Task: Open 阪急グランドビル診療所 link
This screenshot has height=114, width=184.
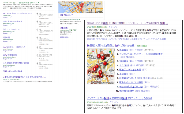Action: point(130,70)
